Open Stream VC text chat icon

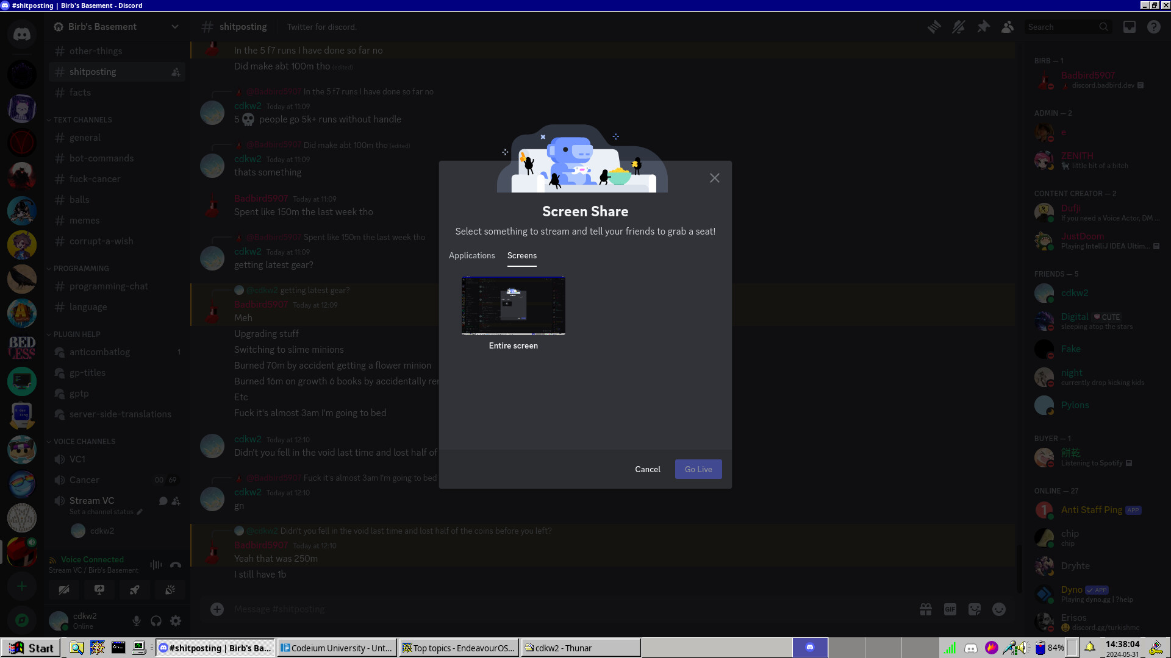click(163, 501)
